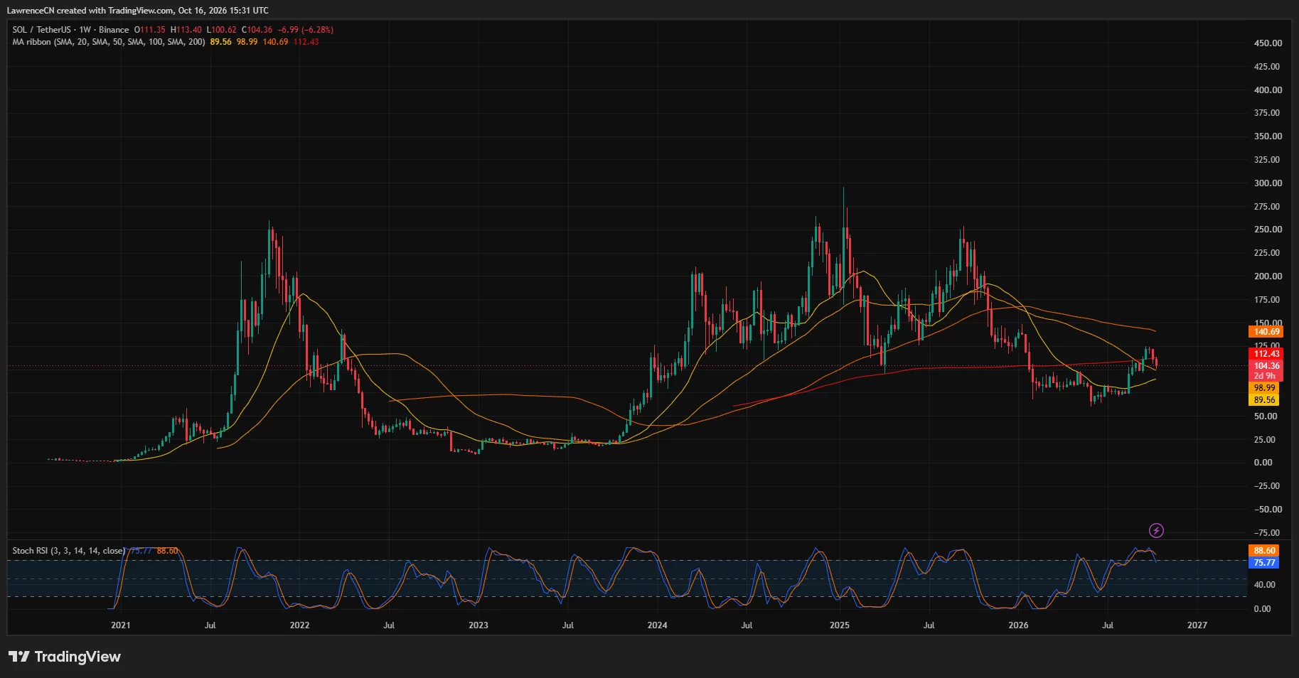Click the open value O111.35
This screenshot has height=678, width=1299.
coord(149,30)
